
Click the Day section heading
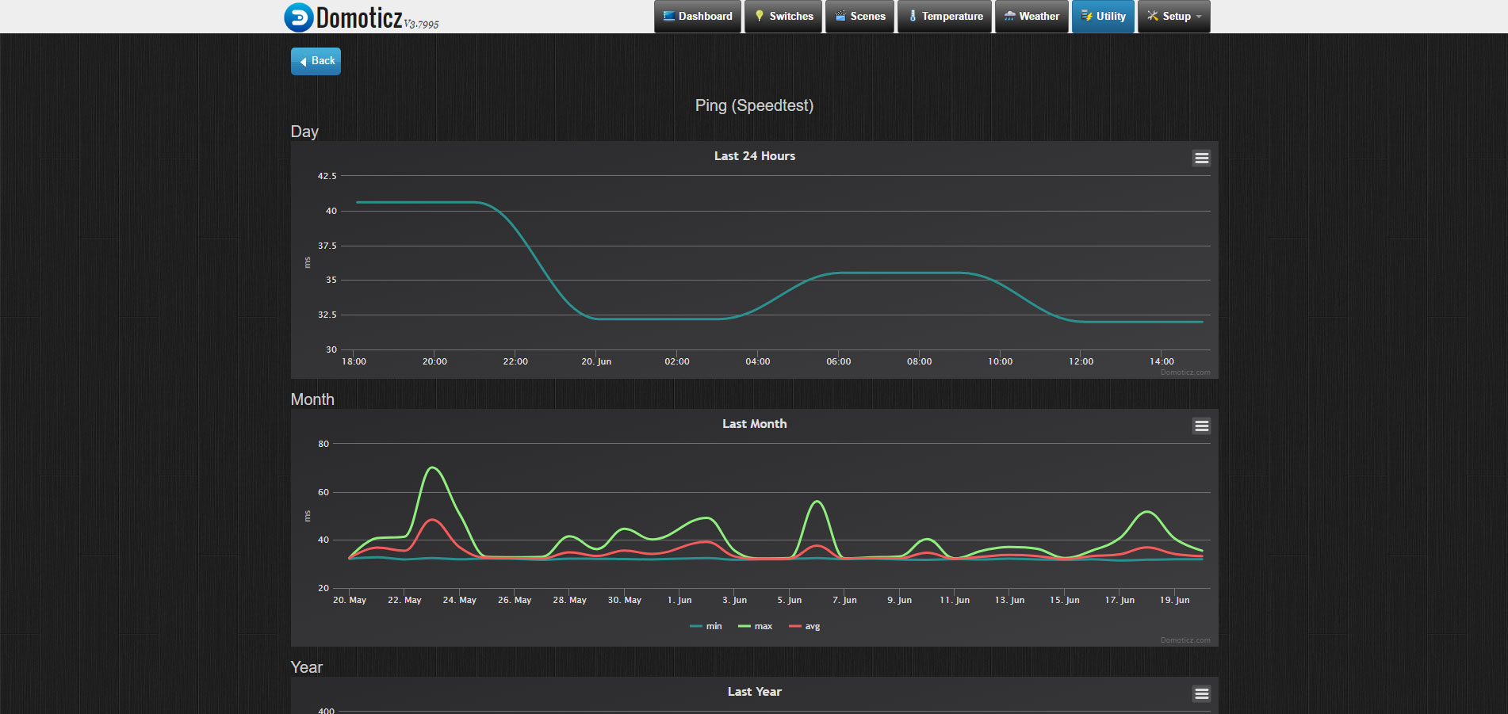point(304,132)
